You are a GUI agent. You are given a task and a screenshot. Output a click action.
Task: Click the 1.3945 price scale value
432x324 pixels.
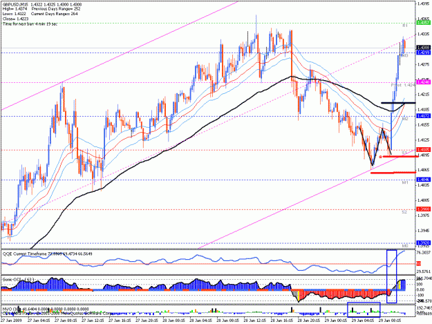pos(424,231)
